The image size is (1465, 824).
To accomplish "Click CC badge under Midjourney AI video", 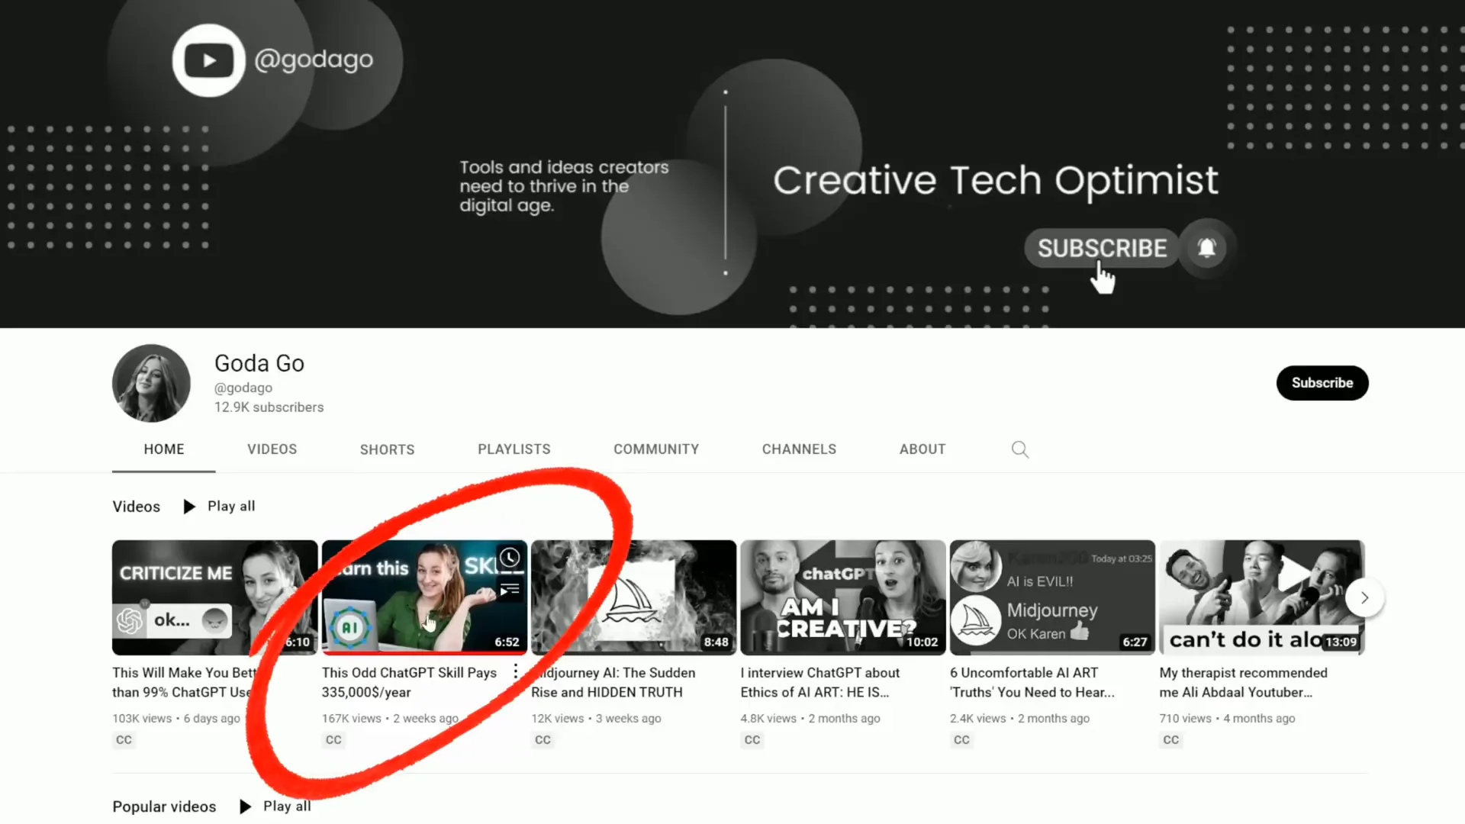I will click(x=543, y=740).
